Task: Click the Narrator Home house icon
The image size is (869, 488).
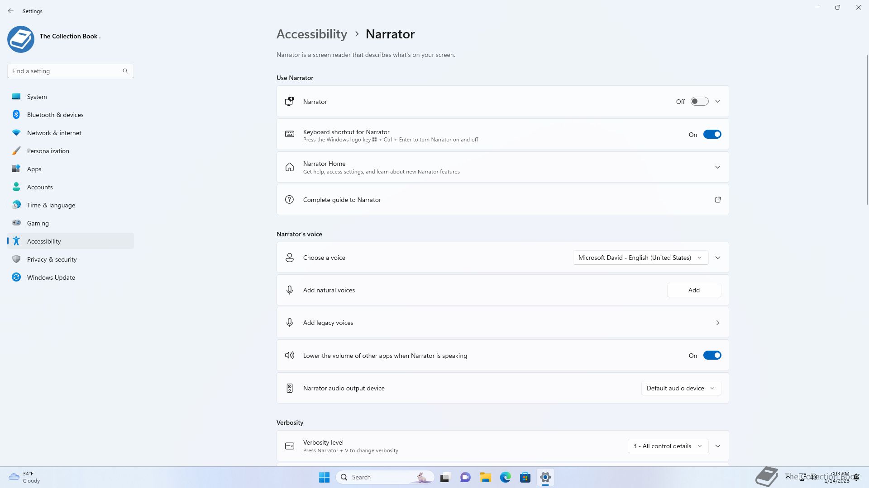Action: (290, 167)
